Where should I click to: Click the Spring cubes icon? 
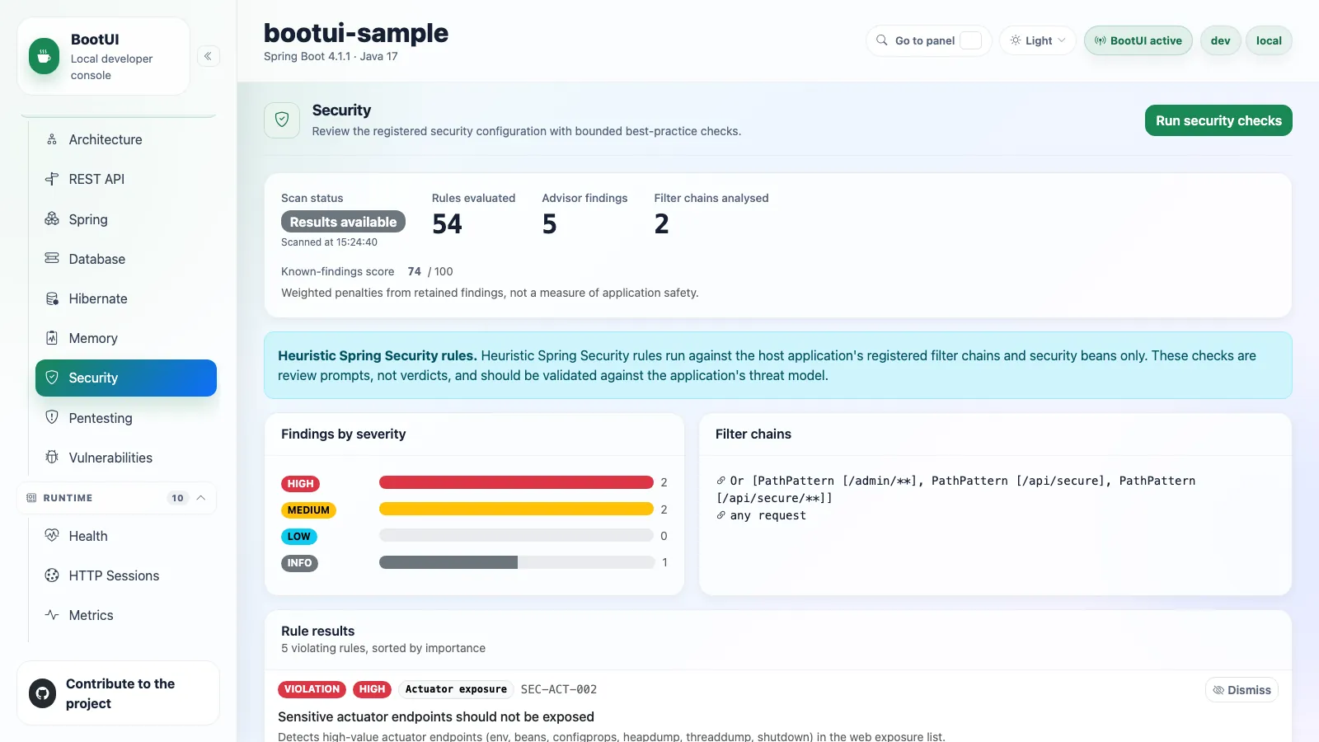52,219
